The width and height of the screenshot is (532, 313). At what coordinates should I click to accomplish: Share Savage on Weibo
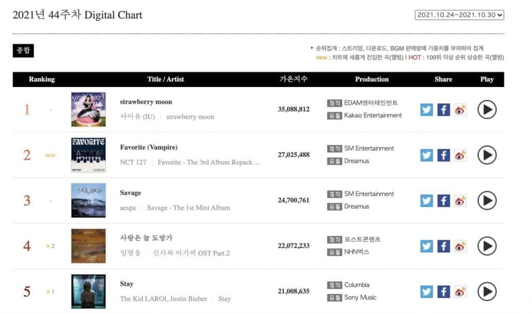tap(460, 201)
